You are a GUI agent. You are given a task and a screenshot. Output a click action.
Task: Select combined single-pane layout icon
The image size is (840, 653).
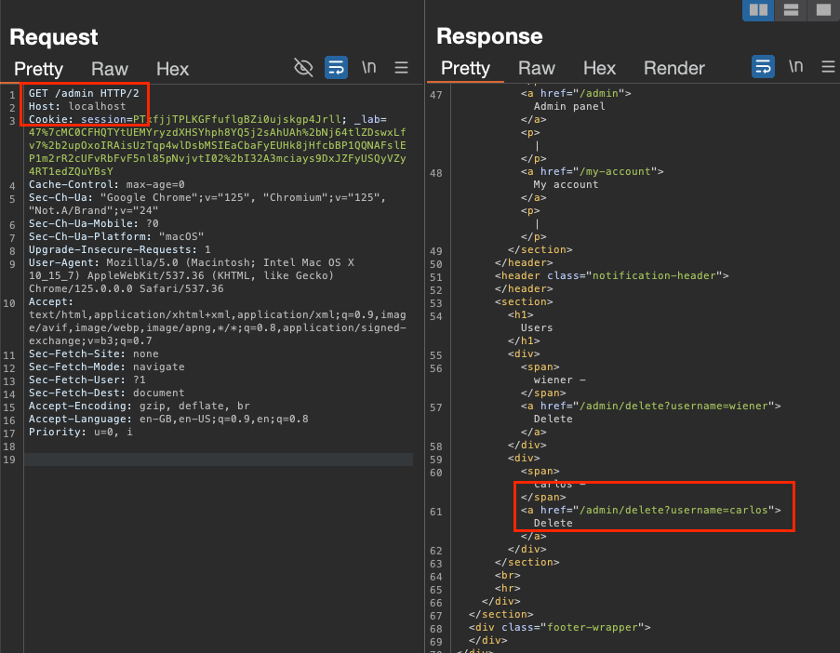[x=822, y=10]
